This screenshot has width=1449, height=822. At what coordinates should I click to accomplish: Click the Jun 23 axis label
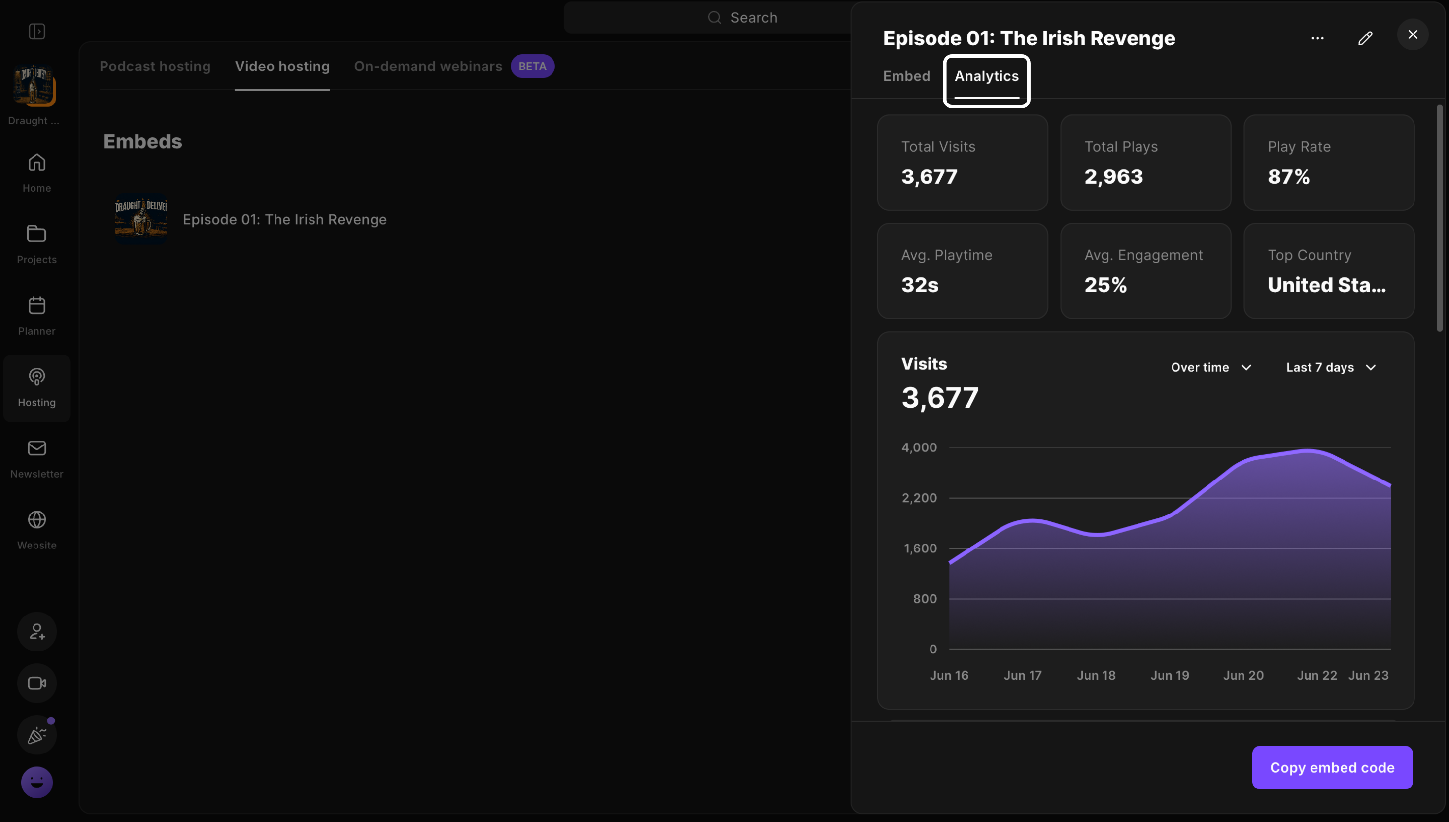pyautogui.click(x=1368, y=675)
